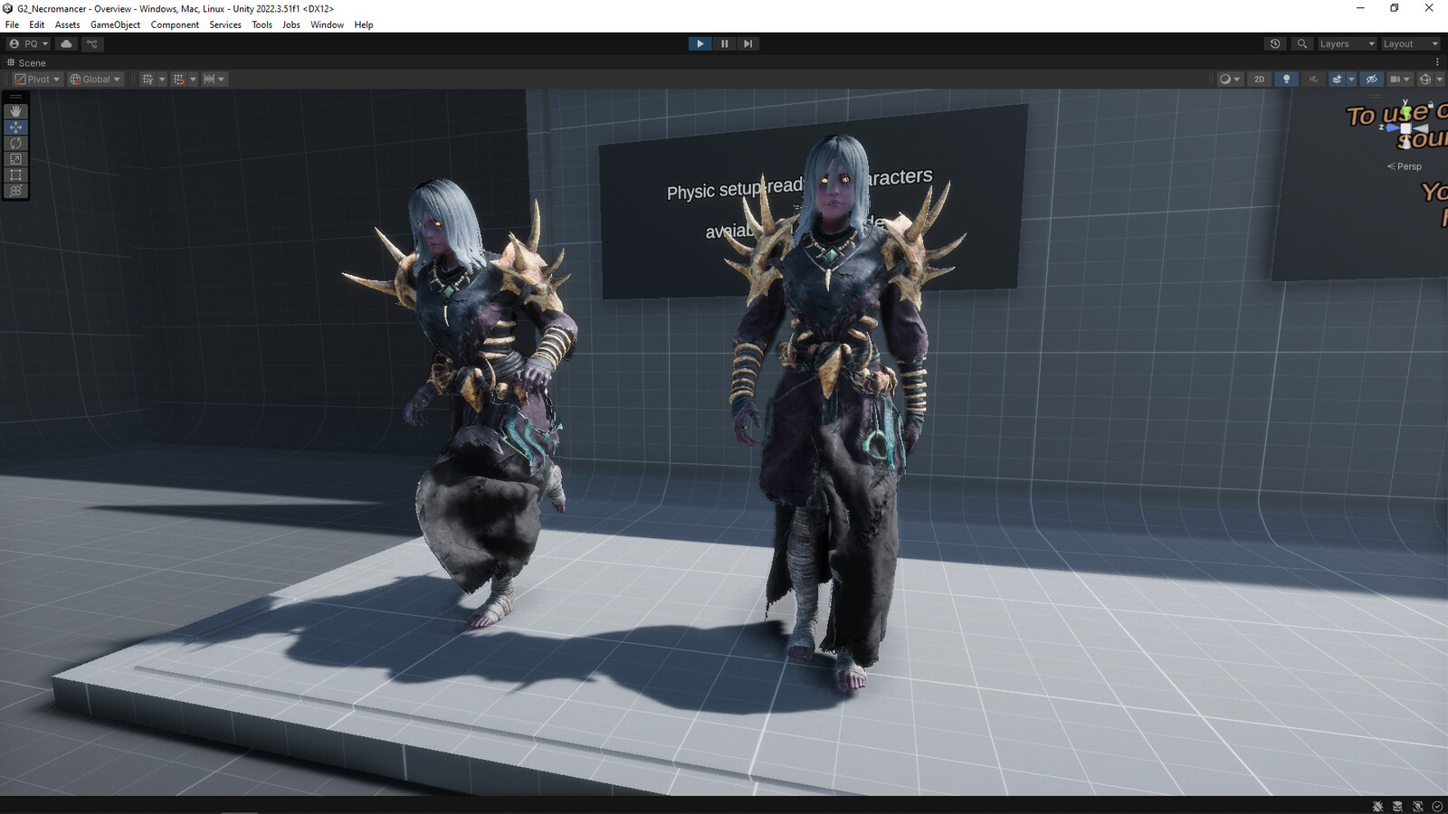The height and width of the screenshot is (814, 1448).
Task: Select the Rect tool
Action: 15,175
